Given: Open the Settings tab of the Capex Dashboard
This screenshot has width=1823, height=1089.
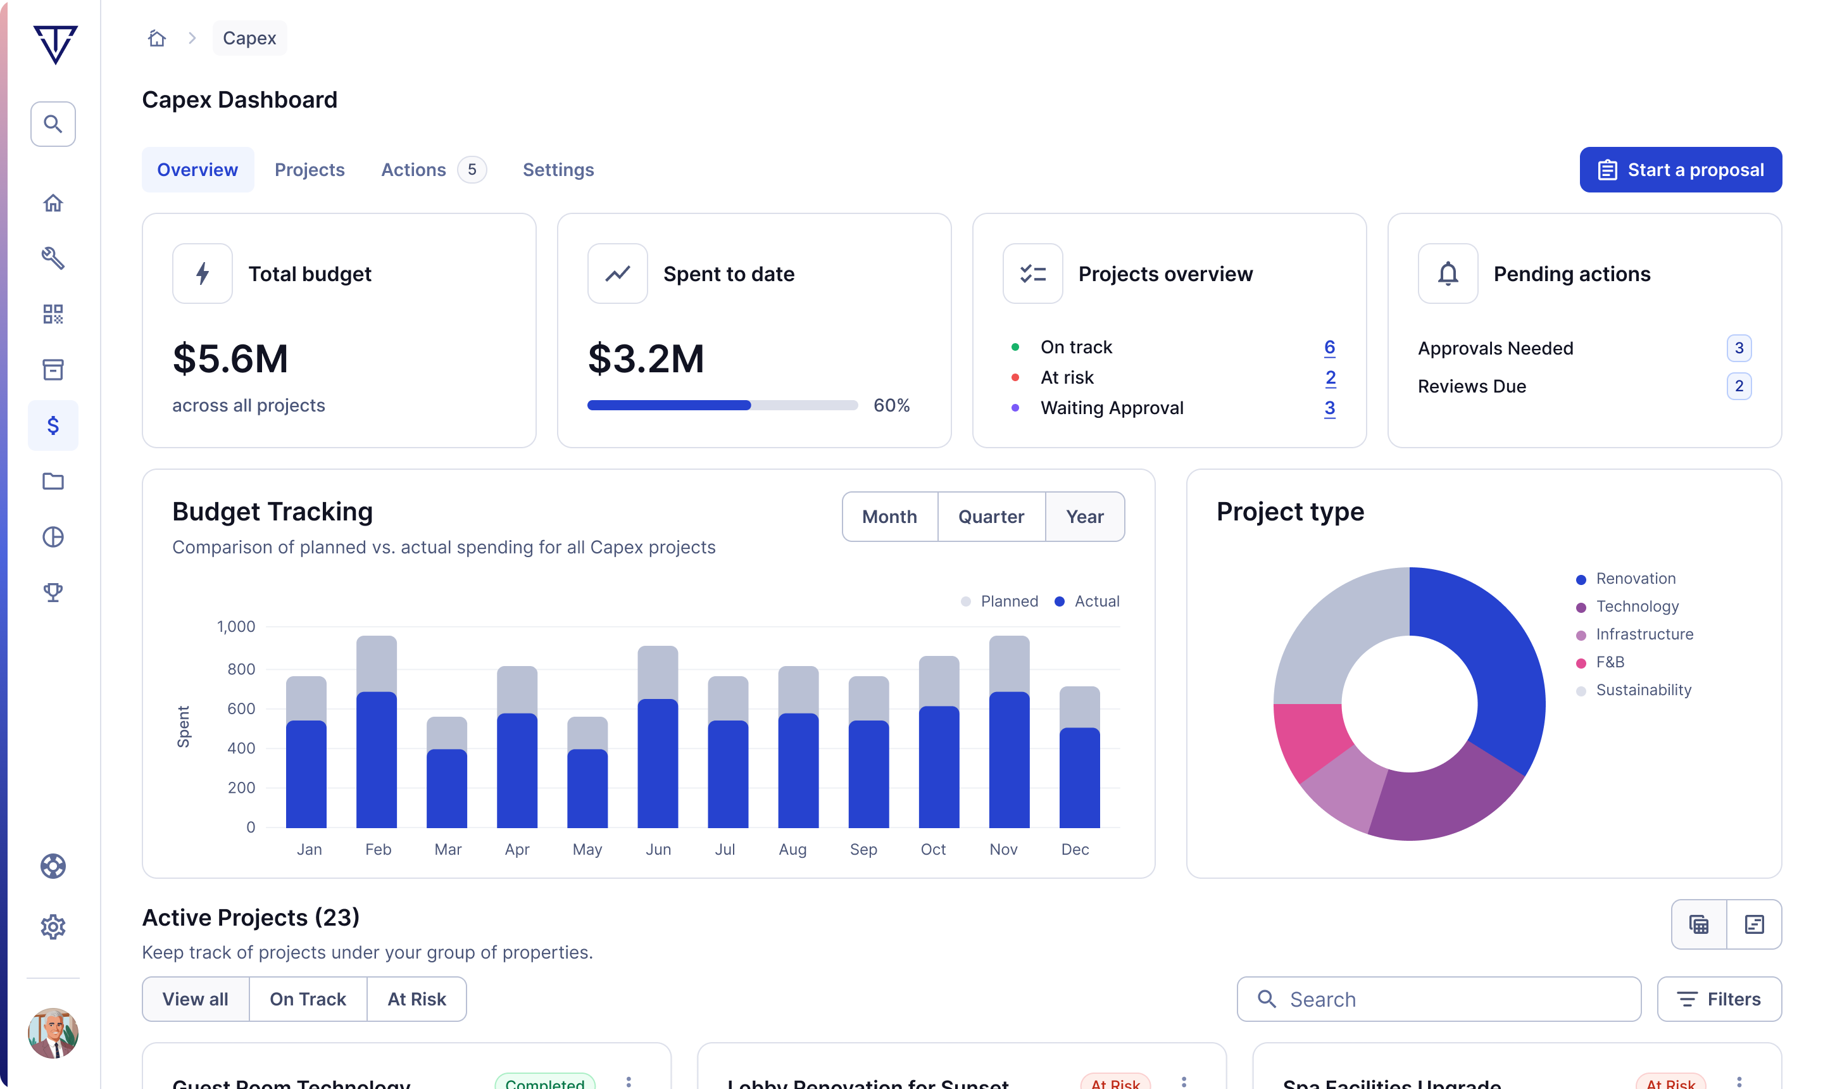Looking at the screenshot, I should [558, 170].
